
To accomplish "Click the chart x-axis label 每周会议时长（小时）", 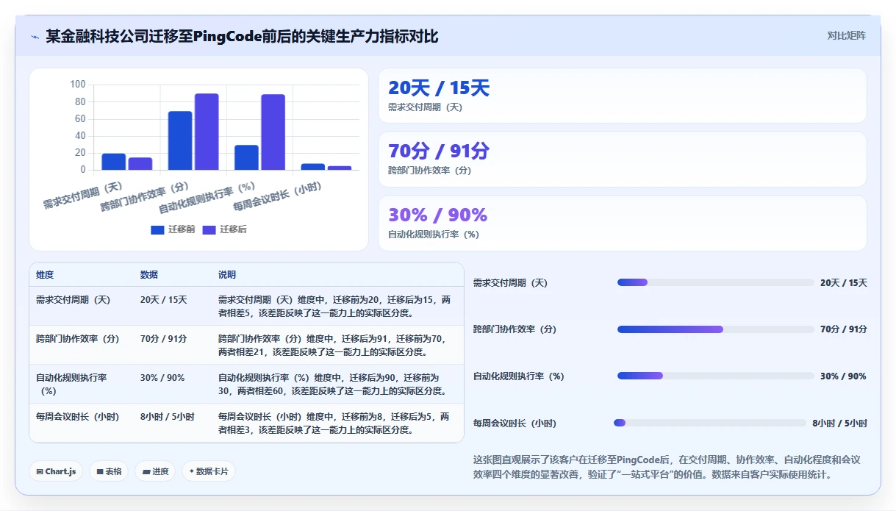I will 279,197.
